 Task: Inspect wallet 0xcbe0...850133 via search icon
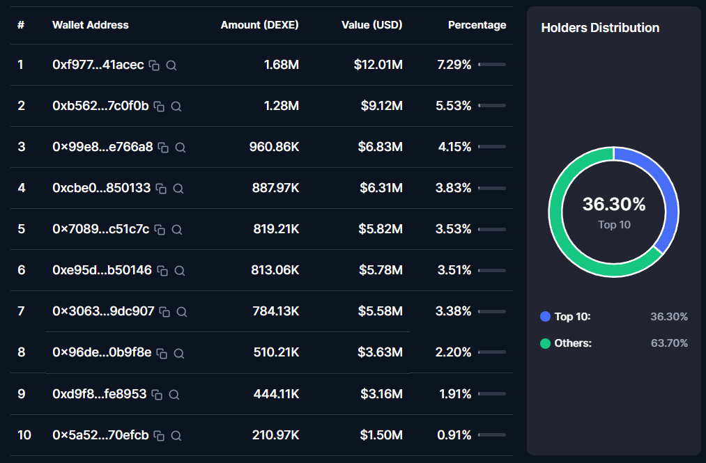point(178,189)
